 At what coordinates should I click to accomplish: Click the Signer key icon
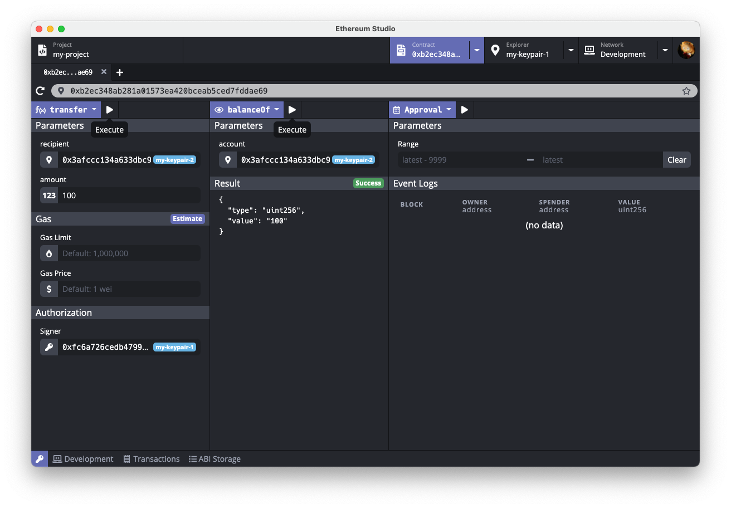(49, 347)
